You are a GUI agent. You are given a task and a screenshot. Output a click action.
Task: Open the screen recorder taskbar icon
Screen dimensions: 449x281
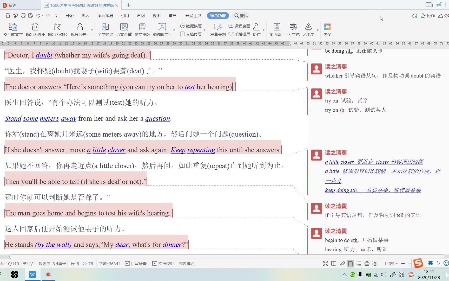[48, 274]
